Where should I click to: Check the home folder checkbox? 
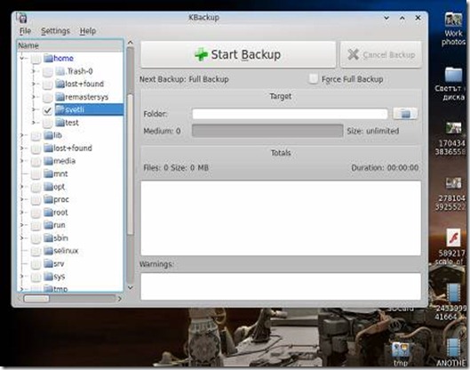[36, 59]
